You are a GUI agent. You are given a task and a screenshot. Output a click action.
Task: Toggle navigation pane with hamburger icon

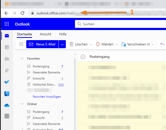(21, 44)
